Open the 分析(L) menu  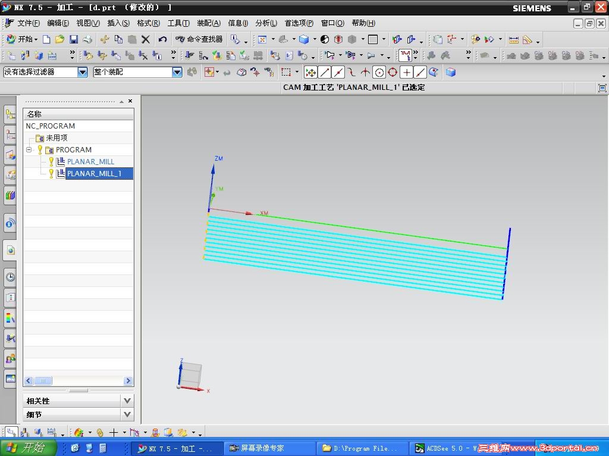pyautogui.click(x=266, y=23)
